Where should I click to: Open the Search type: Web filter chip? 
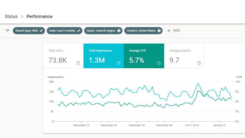[26, 31]
